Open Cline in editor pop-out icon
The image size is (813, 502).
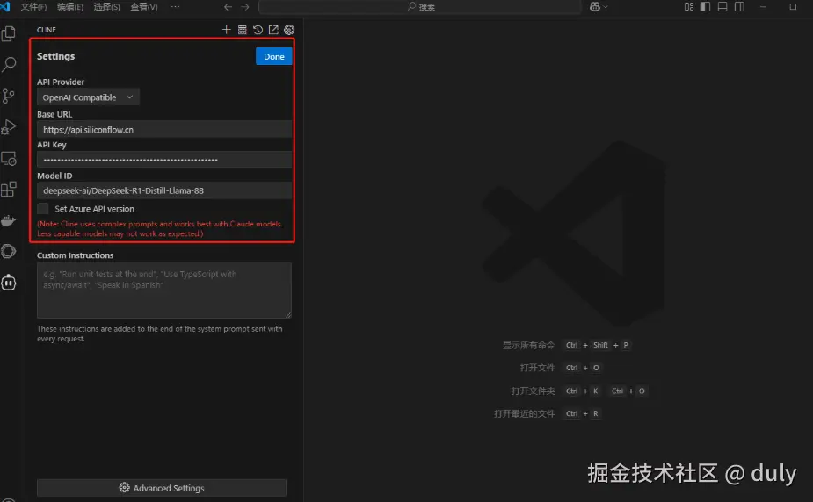coord(273,30)
